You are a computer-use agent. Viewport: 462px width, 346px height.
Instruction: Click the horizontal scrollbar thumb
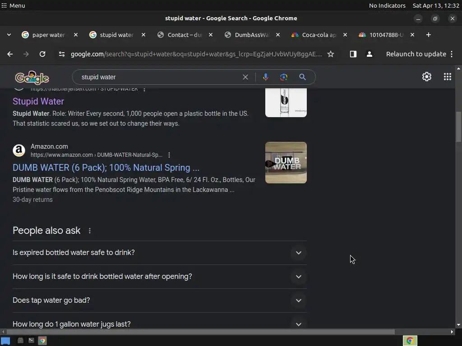point(200,332)
